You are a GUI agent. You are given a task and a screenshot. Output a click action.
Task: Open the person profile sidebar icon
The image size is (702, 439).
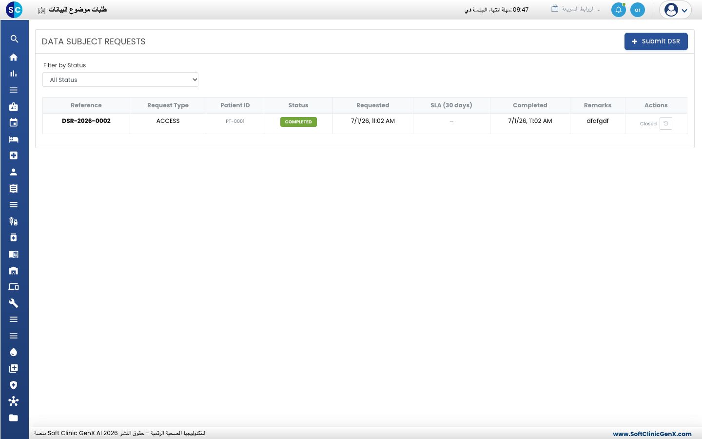14,172
